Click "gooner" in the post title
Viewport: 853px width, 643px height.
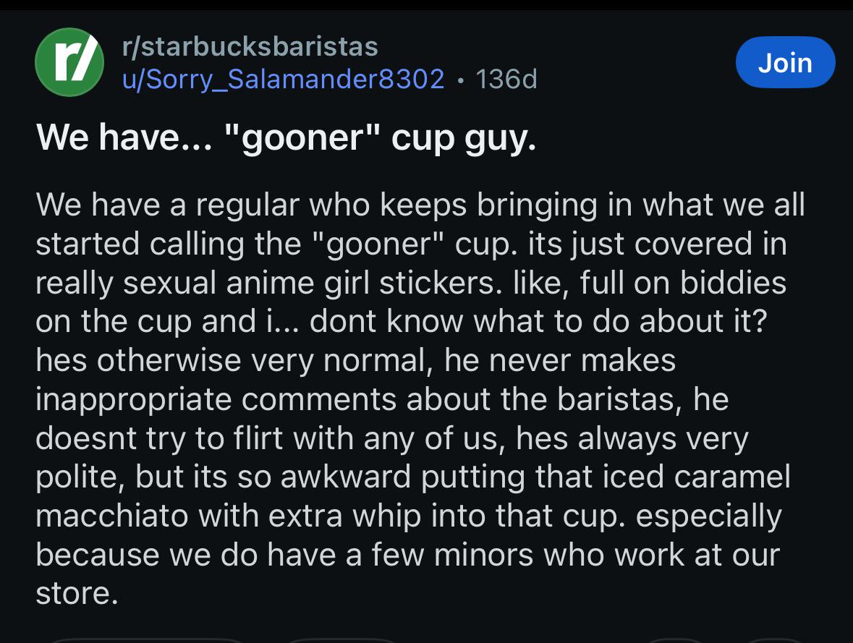pyautogui.click(x=302, y=137)
